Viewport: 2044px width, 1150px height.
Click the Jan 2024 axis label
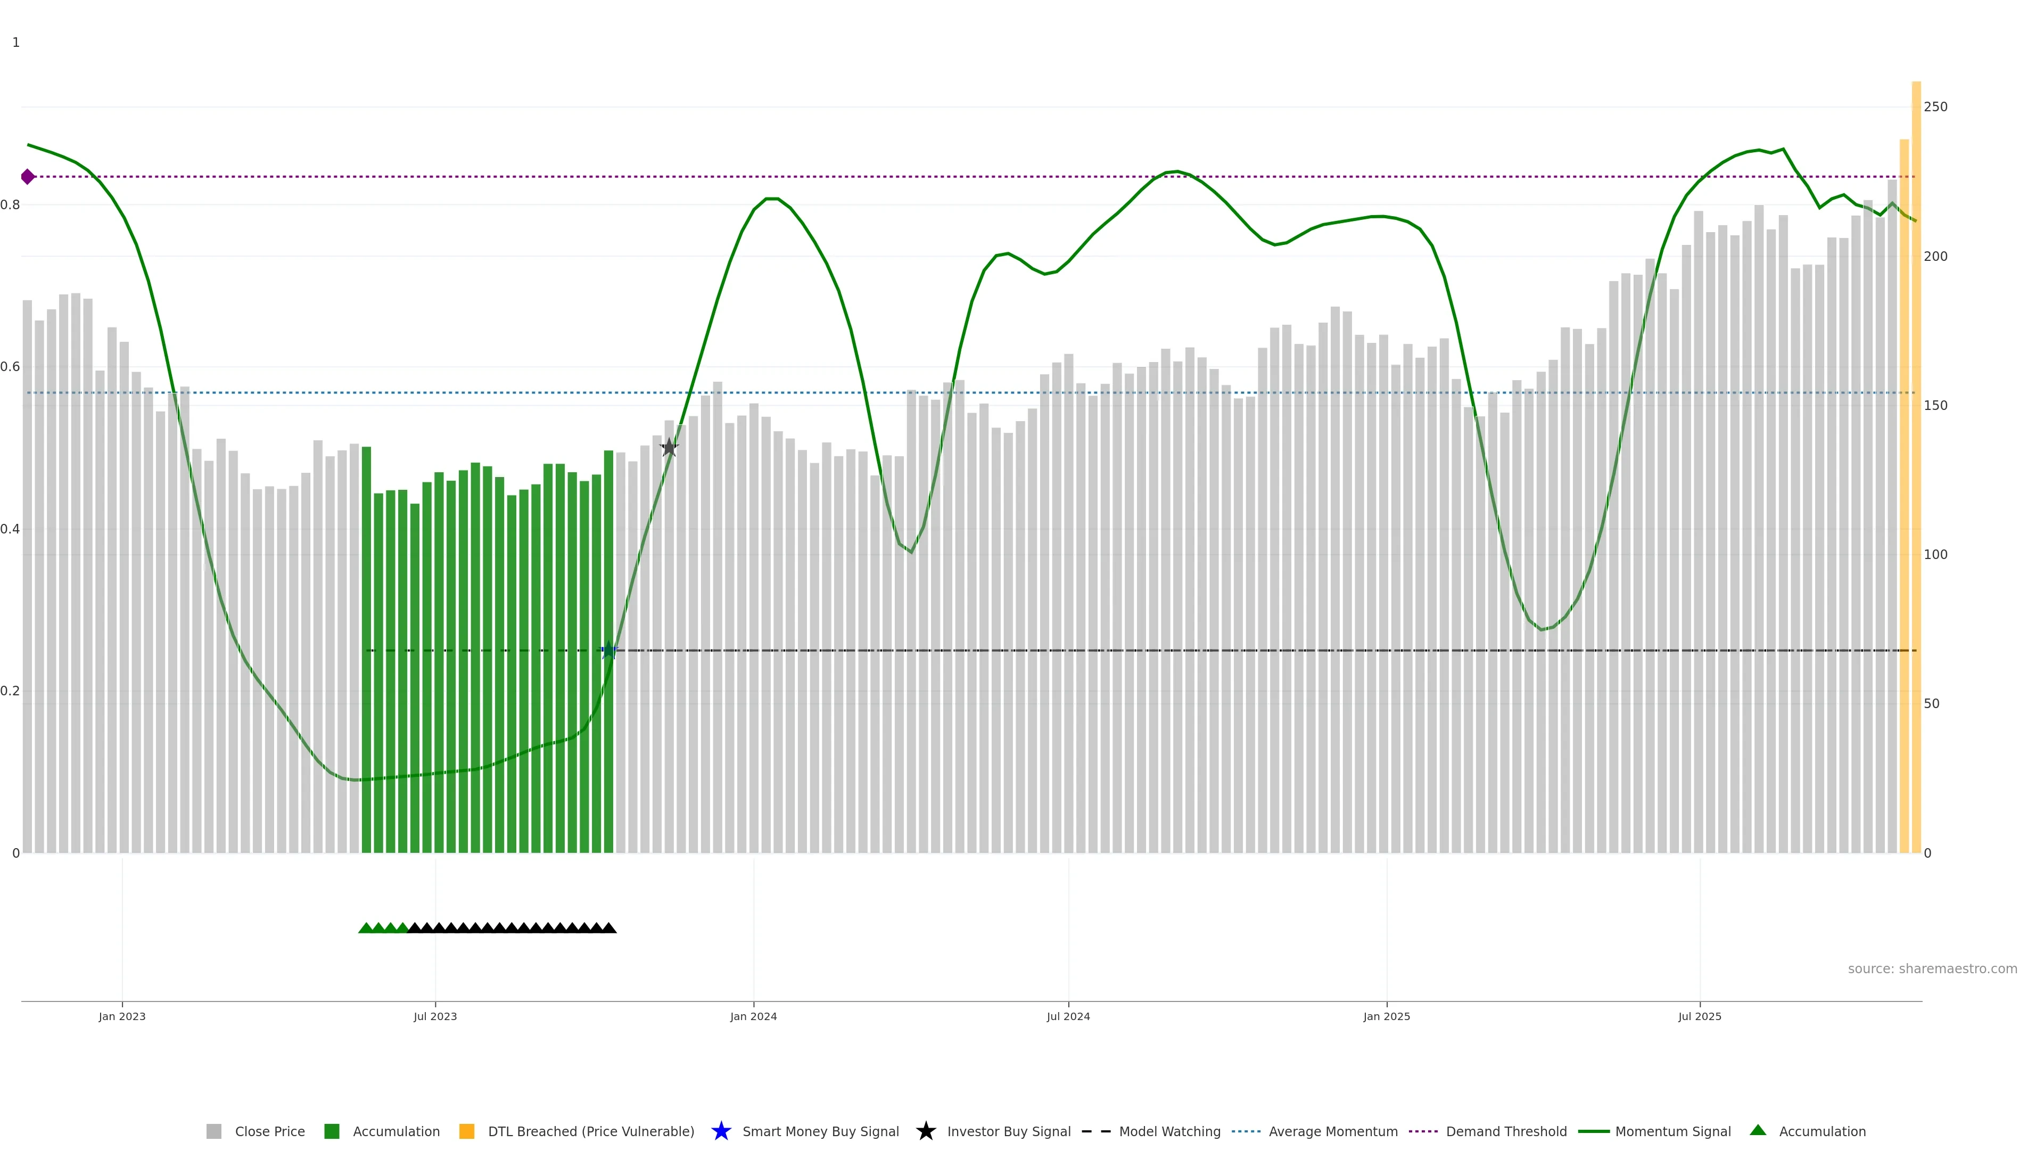[753, 1016]
